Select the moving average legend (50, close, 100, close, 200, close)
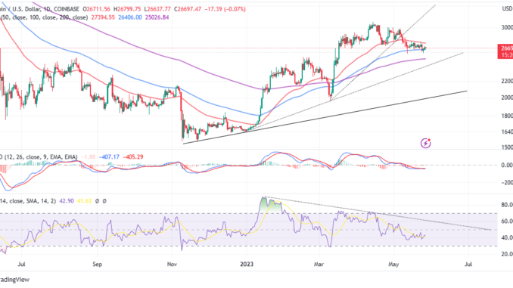 click(x=44, y=17)
